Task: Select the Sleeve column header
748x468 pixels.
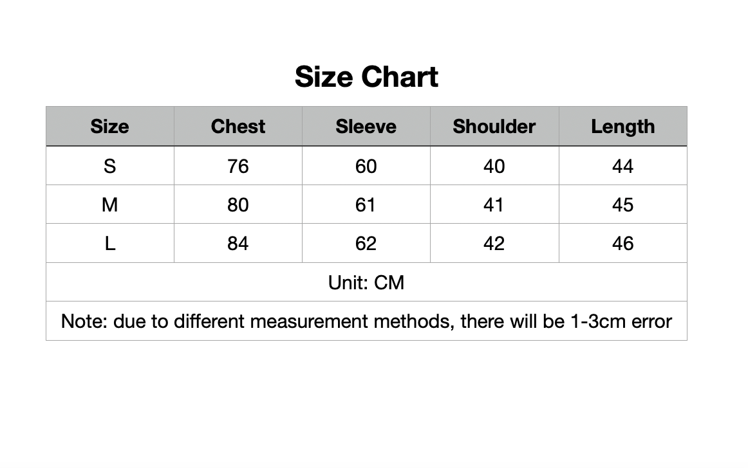Action: (x=366, y=127)
